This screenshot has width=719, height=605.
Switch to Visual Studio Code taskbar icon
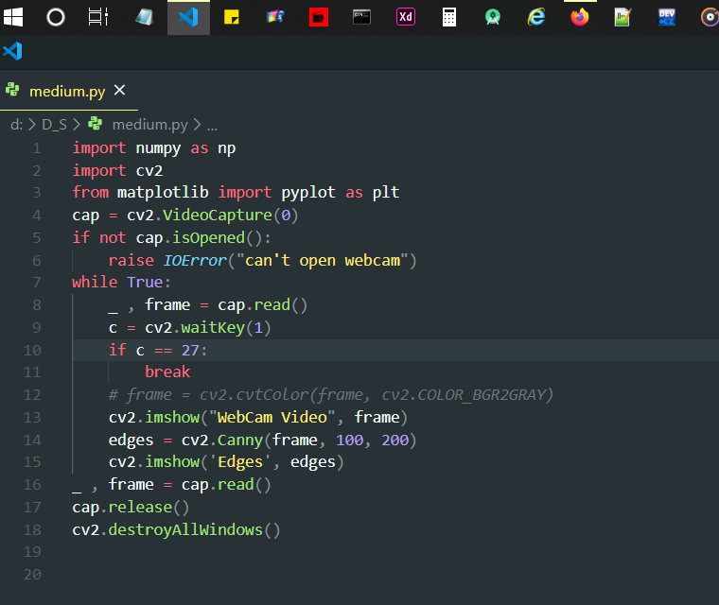(188, 17)
